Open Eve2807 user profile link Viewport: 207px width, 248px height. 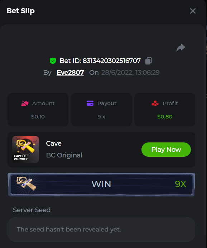70,73
